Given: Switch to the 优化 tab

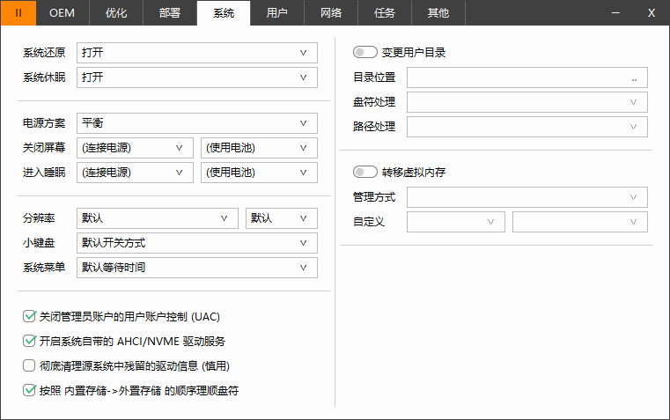Looking at the screenshot, I should pyautogui.click(x=116, y=12).
